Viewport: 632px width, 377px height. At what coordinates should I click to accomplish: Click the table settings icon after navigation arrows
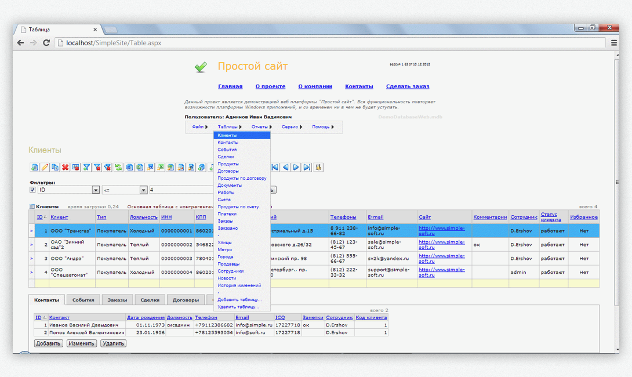(x=318, y=168)
